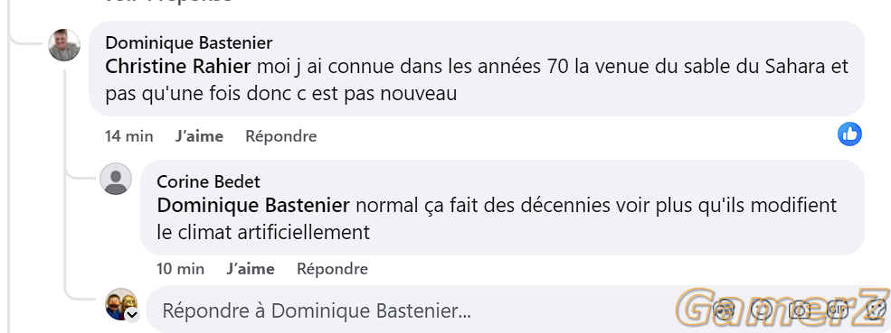Open Corine Bedet's default profile picture
The height and width of the screenshot is (333, 891).
[x=116, y=180]
